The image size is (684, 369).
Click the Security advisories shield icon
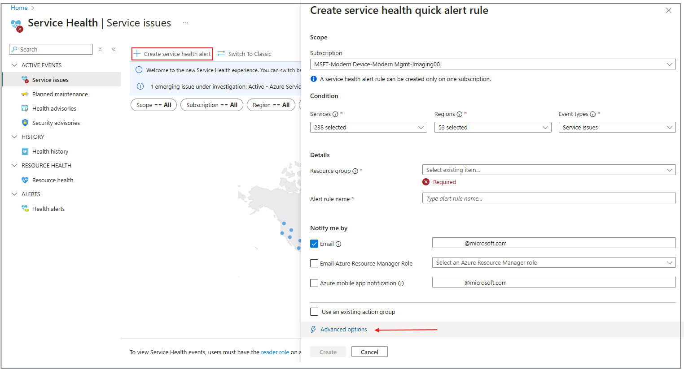pyautogui.click(x=25, y=123)
